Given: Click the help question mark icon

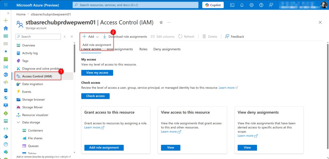Looking at the screenshot, I should 261,5.
